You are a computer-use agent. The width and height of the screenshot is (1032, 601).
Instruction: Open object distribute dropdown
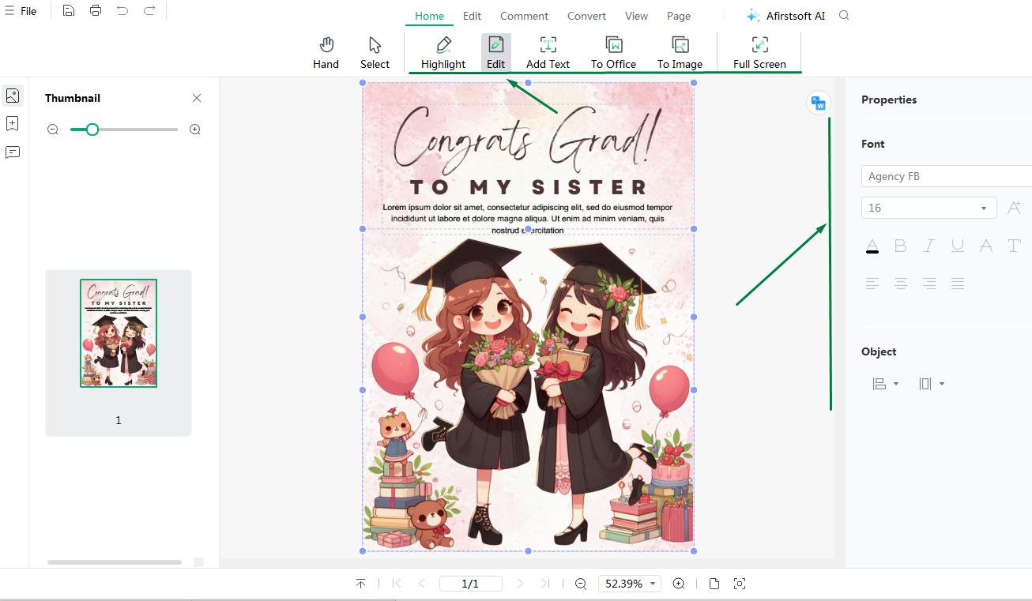pos(932,384)
